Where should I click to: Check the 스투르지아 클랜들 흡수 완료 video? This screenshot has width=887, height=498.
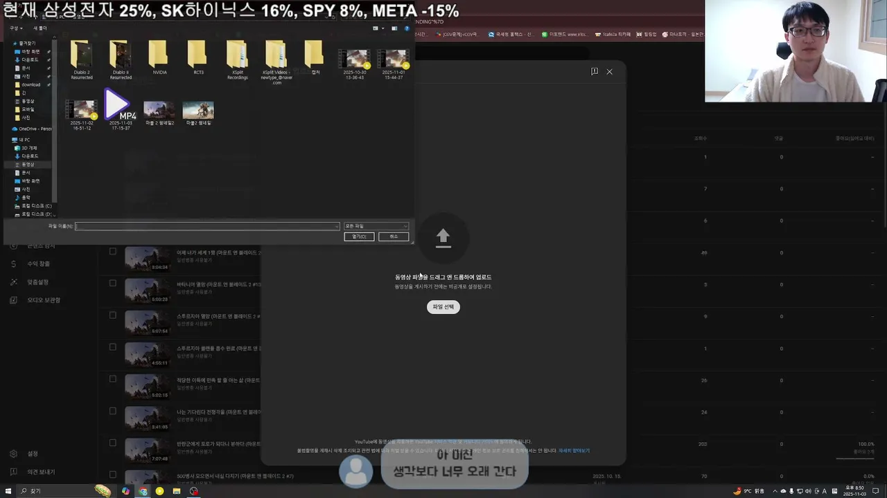[113, 347]
